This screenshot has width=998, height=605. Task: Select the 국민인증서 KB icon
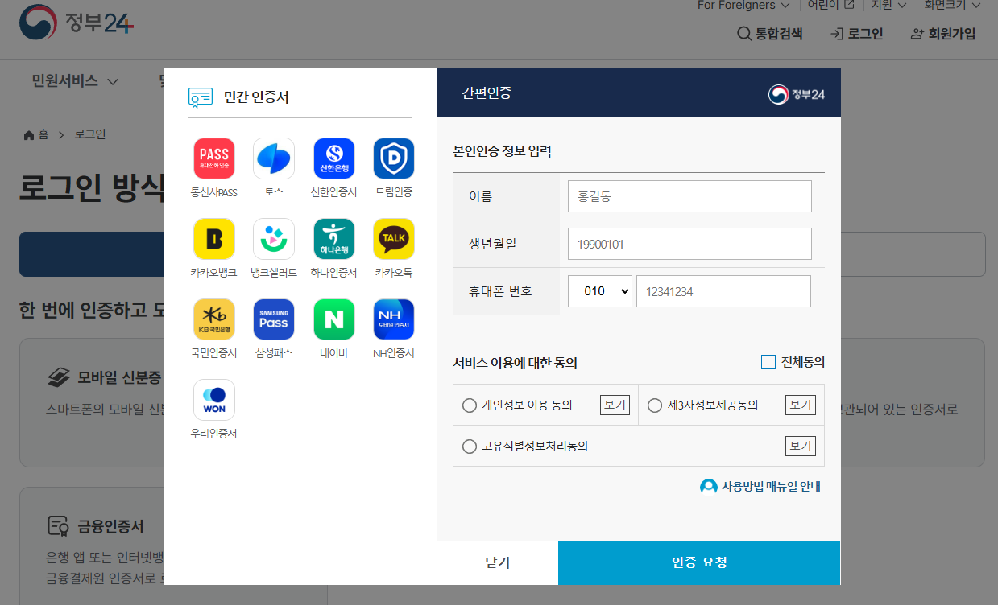(x=213, y=319)
